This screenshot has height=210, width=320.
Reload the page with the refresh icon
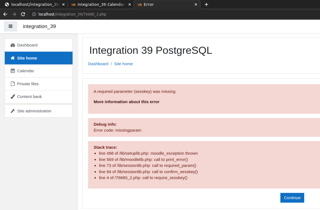coord(23,14)
